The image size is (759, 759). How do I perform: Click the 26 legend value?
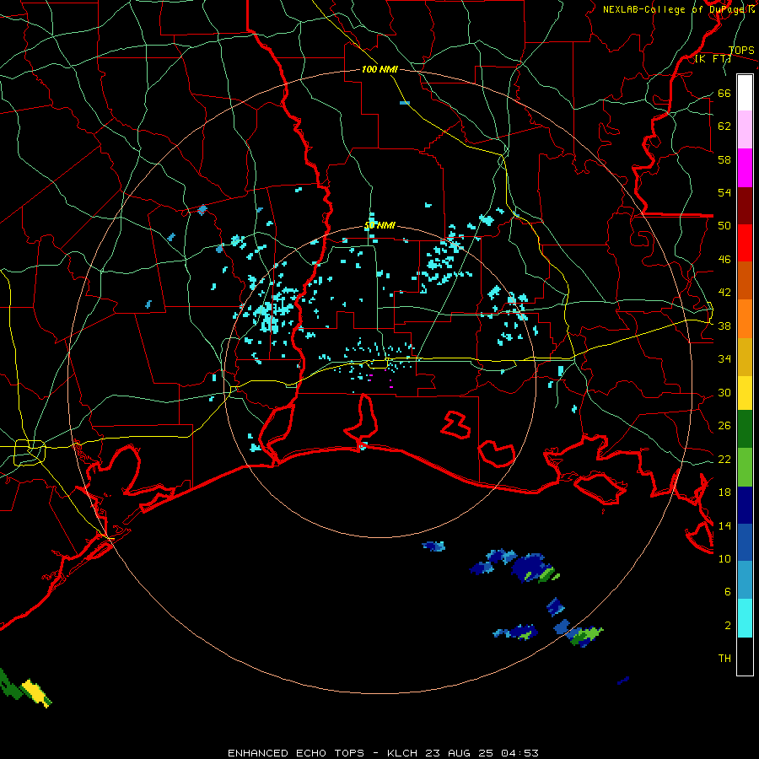coord(724,426)
